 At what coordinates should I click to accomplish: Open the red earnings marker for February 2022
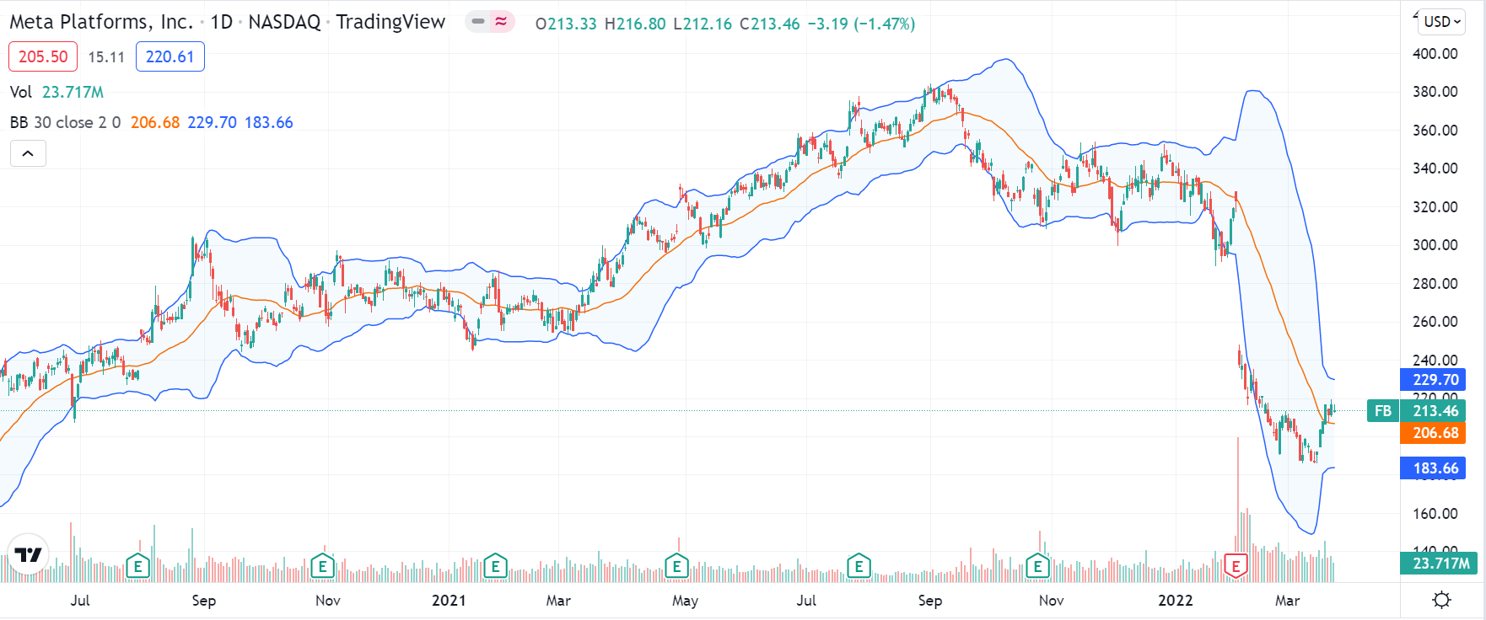tap(1236, 566)
